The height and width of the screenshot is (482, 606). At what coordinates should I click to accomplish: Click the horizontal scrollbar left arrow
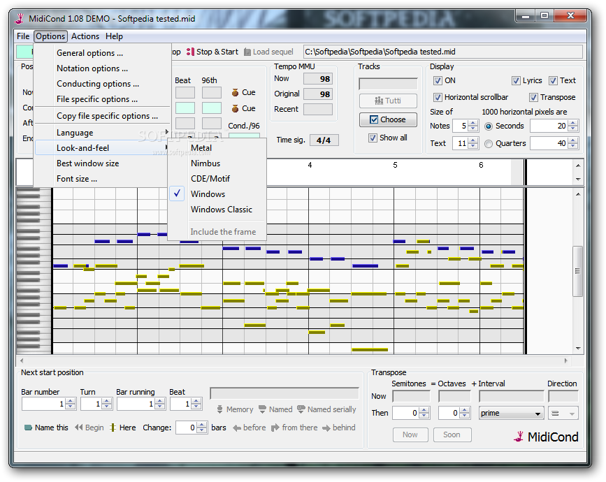click(x=22, y=360)
